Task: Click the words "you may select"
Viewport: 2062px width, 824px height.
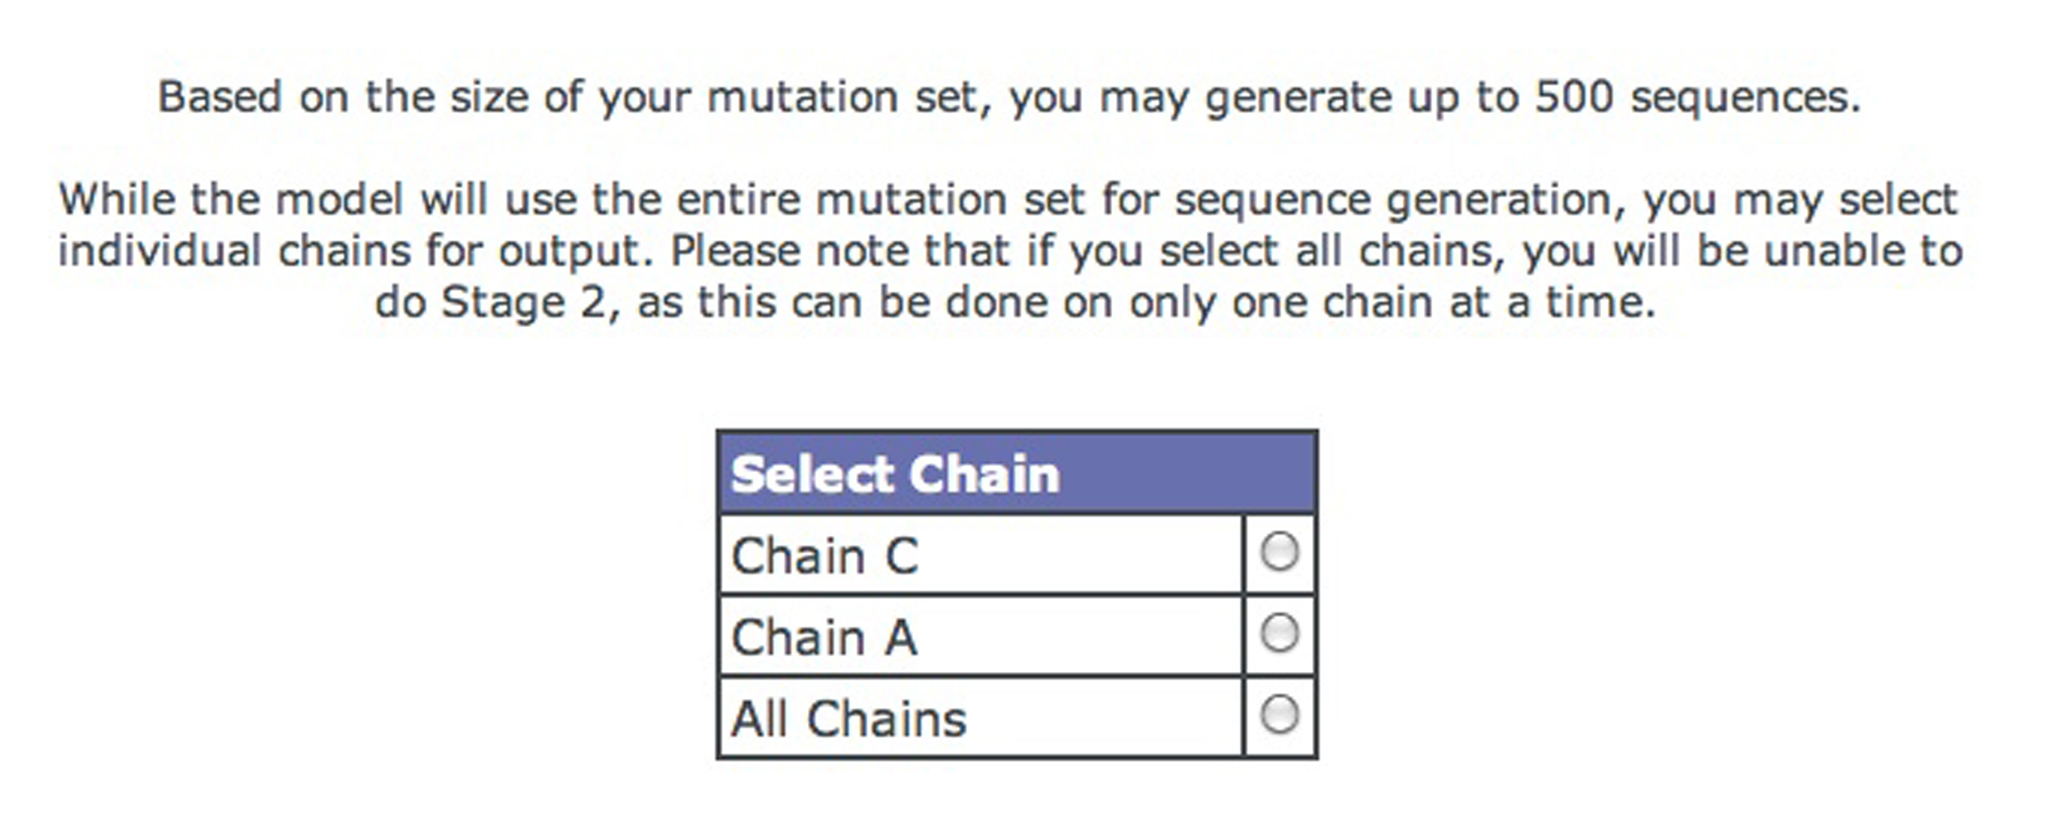Action: click(x=1800, y=200)
